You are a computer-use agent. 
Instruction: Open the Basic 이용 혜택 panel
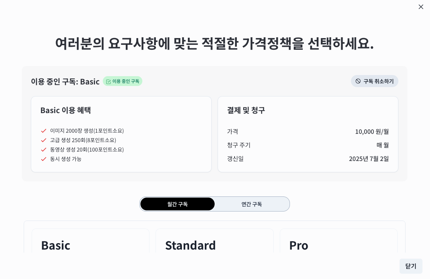[121, 134]
